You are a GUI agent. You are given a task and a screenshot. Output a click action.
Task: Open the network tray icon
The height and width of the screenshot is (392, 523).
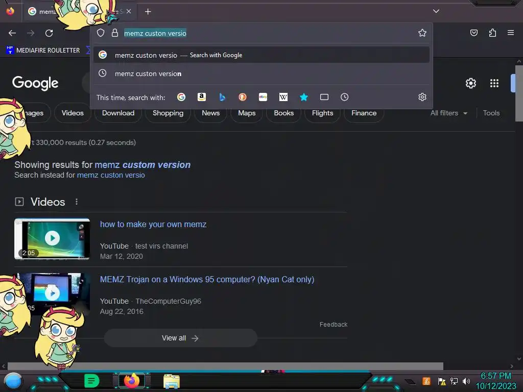(x=454, y=381)
